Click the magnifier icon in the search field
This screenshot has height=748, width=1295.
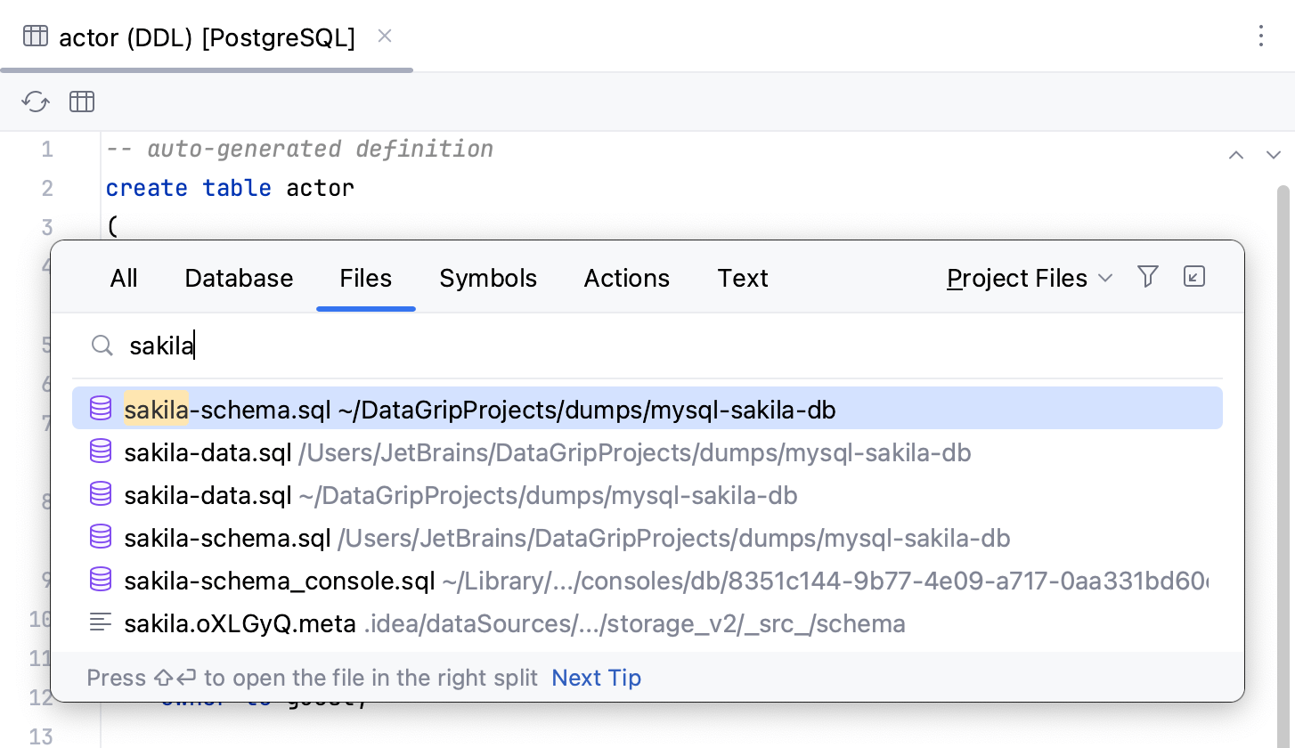tap(102, 346)
